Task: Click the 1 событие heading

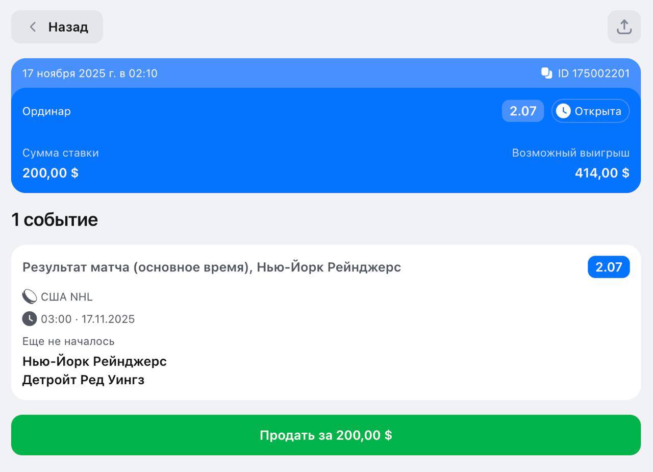Action: click(55, 219)
